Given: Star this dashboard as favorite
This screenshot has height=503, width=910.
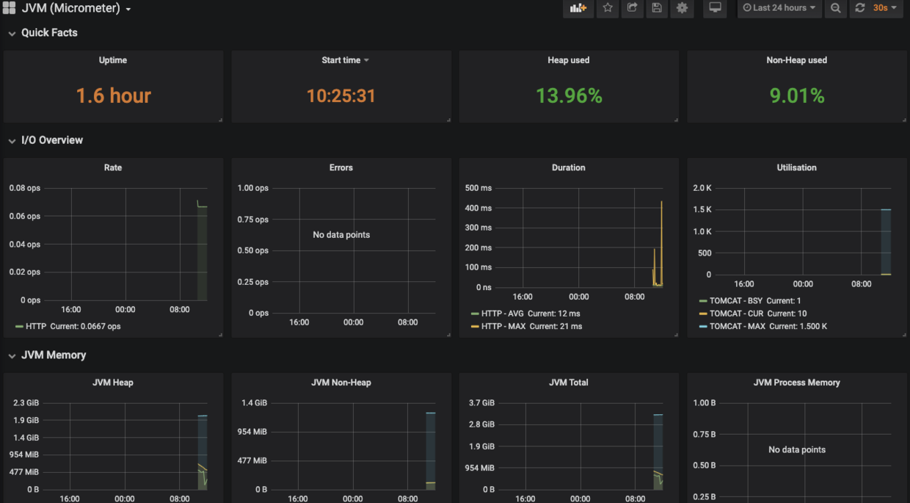Looking at the screenshot, I should pos(608,8).
